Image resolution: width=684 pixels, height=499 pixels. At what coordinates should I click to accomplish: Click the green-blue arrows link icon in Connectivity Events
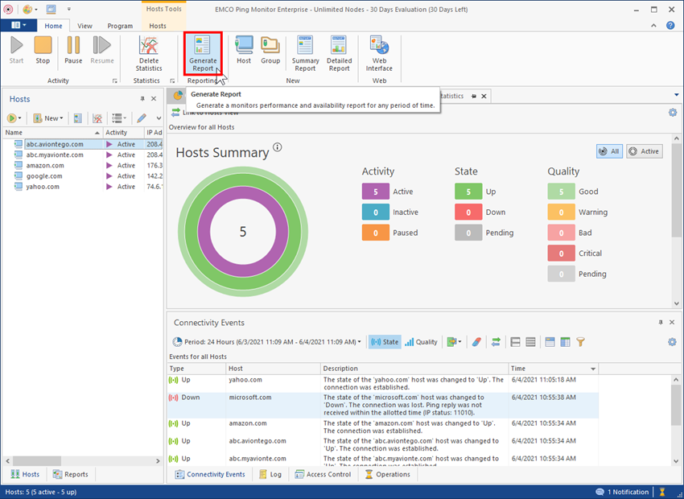496,342
